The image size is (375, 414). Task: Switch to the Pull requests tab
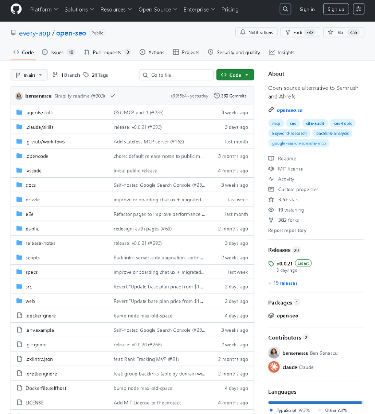[x=107, y=52]
